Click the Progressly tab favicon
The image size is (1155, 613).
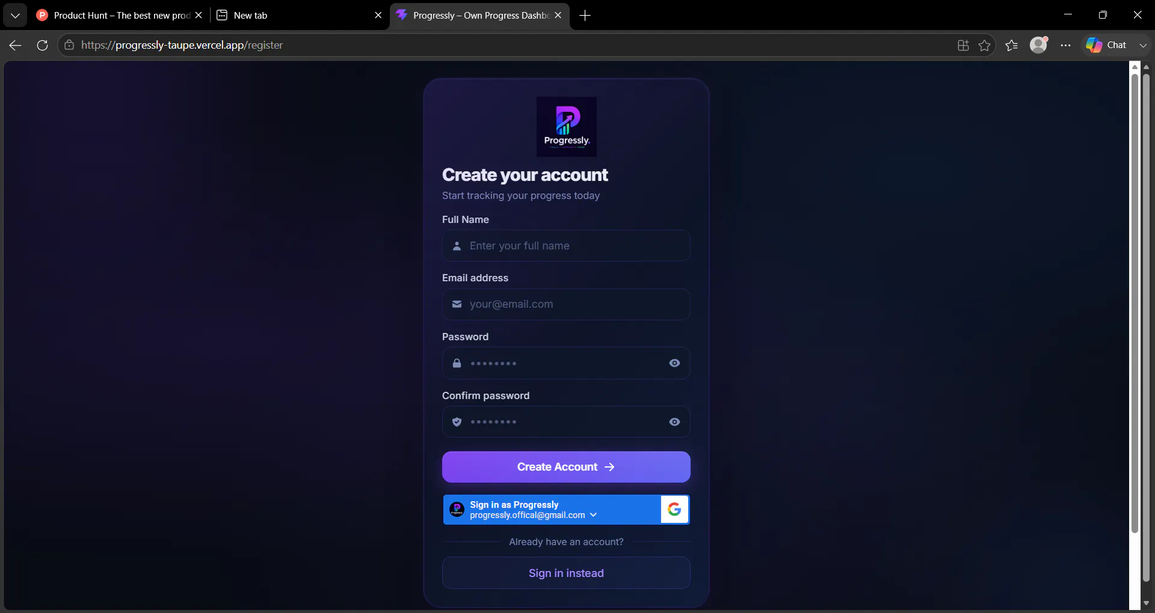[402, 15]
